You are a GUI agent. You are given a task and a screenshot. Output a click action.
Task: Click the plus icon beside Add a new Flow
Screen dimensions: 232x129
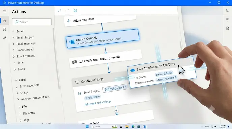(x=69, y=21)
